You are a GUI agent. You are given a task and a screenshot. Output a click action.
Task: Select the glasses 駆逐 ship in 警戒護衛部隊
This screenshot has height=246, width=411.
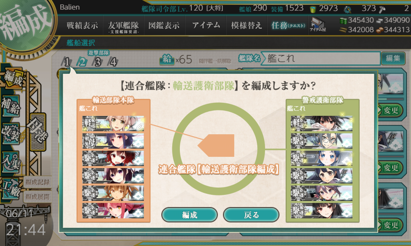coord(321,141)
